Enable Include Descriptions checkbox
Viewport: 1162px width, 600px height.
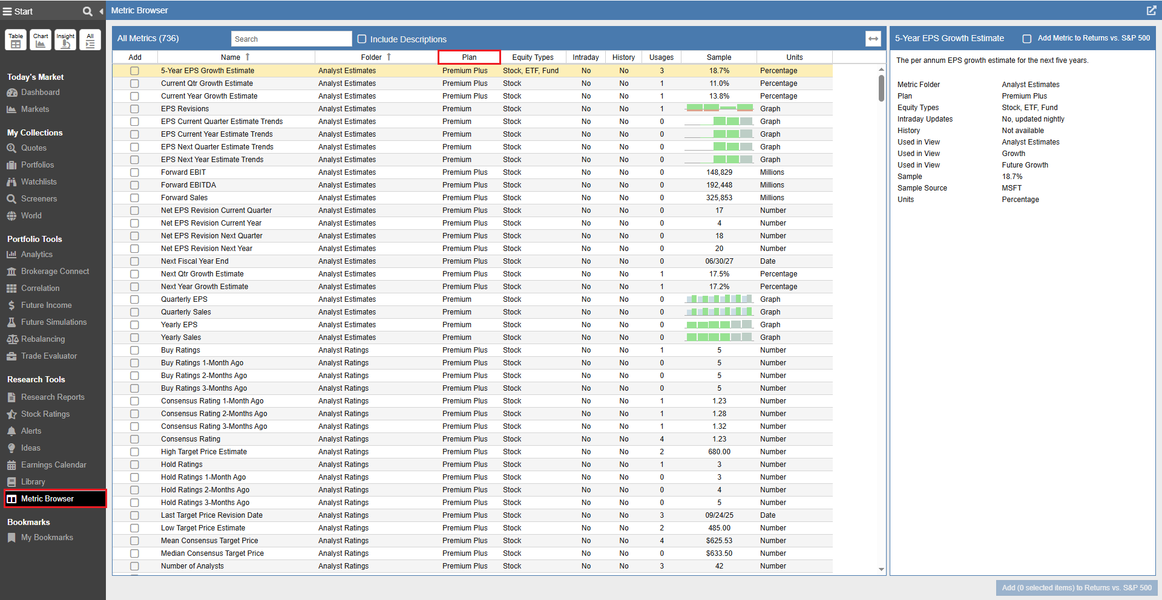362,39
